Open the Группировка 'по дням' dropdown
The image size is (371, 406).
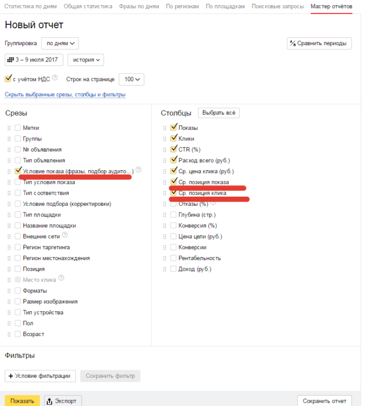point(60,43)
